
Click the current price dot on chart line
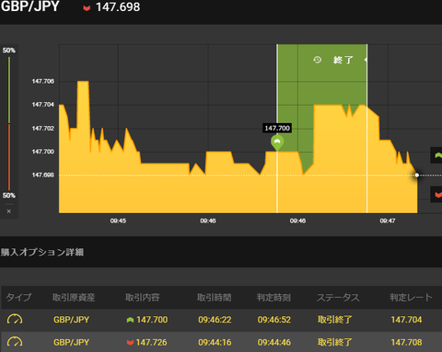(417, 175)
